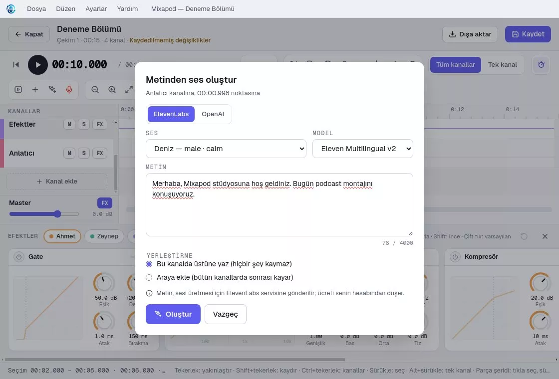
Task: Select the Ahmet effects tab
Action: point(62,236)
